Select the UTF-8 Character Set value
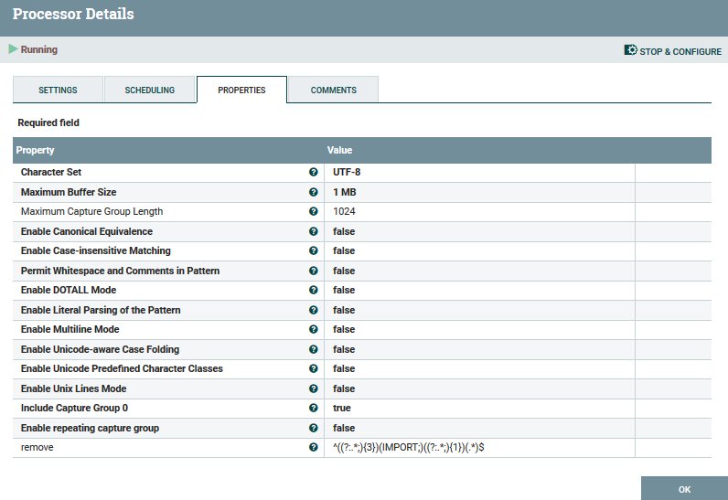Screen dimensions: 728x500 click(x=347, y=172)
